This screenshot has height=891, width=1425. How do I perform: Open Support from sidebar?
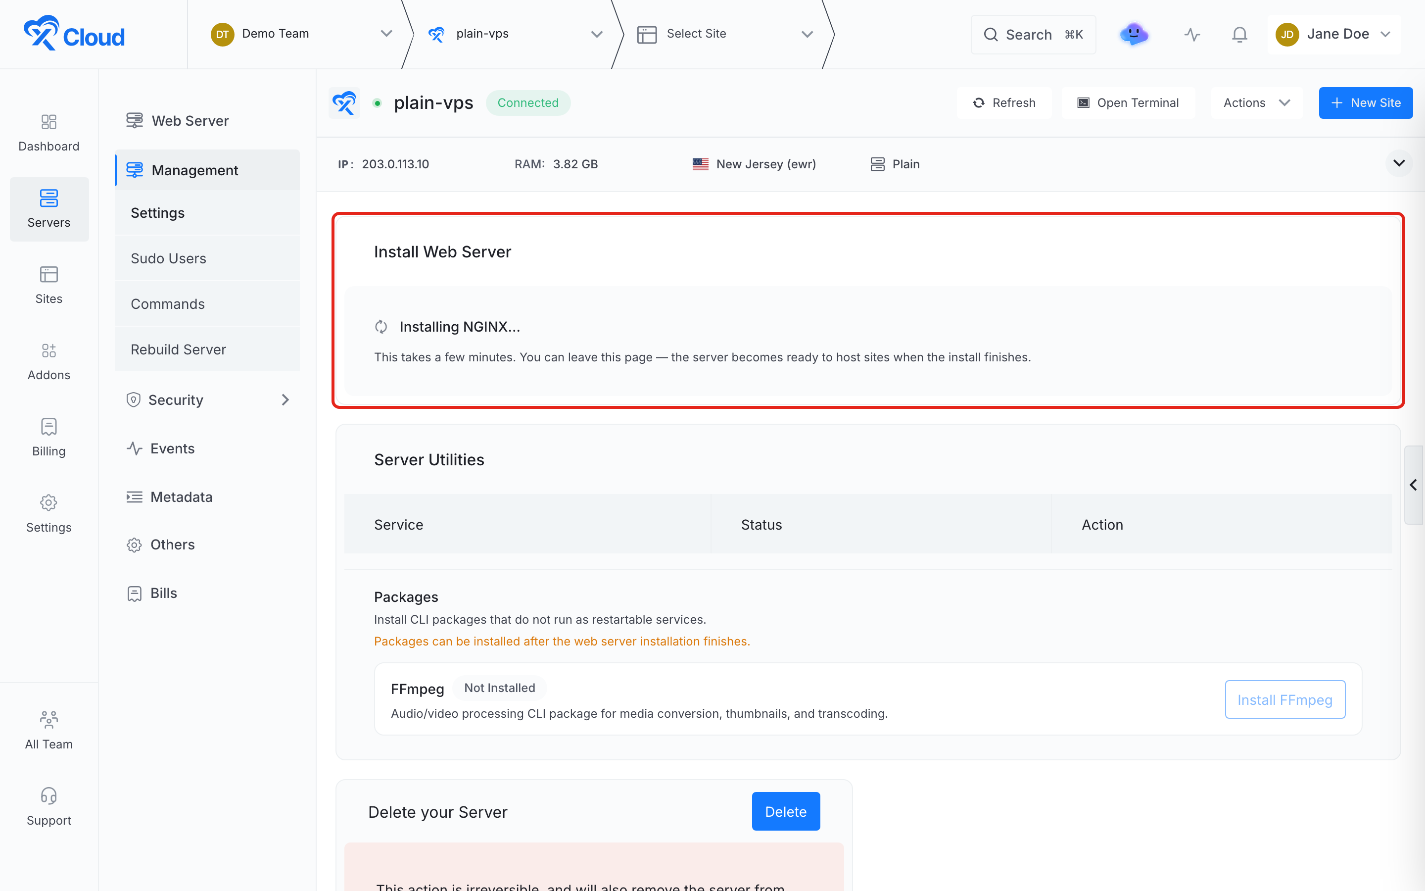pos(49,807)
